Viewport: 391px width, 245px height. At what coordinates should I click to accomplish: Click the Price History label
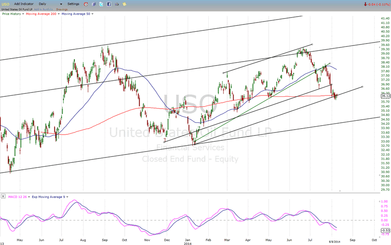[x=11, y=14]
